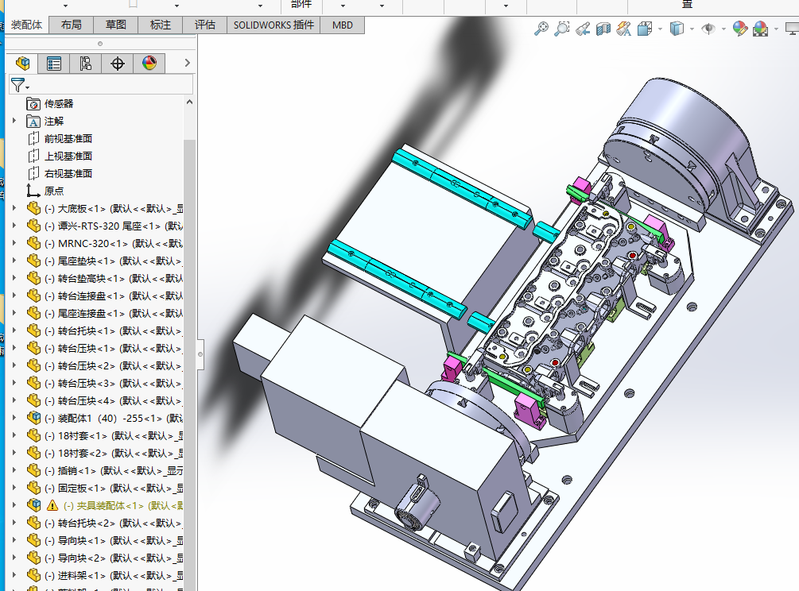This screenshot has width=799, height=591.
Task: Open the DisplayManager color ball tab
Action: [149, 64]
